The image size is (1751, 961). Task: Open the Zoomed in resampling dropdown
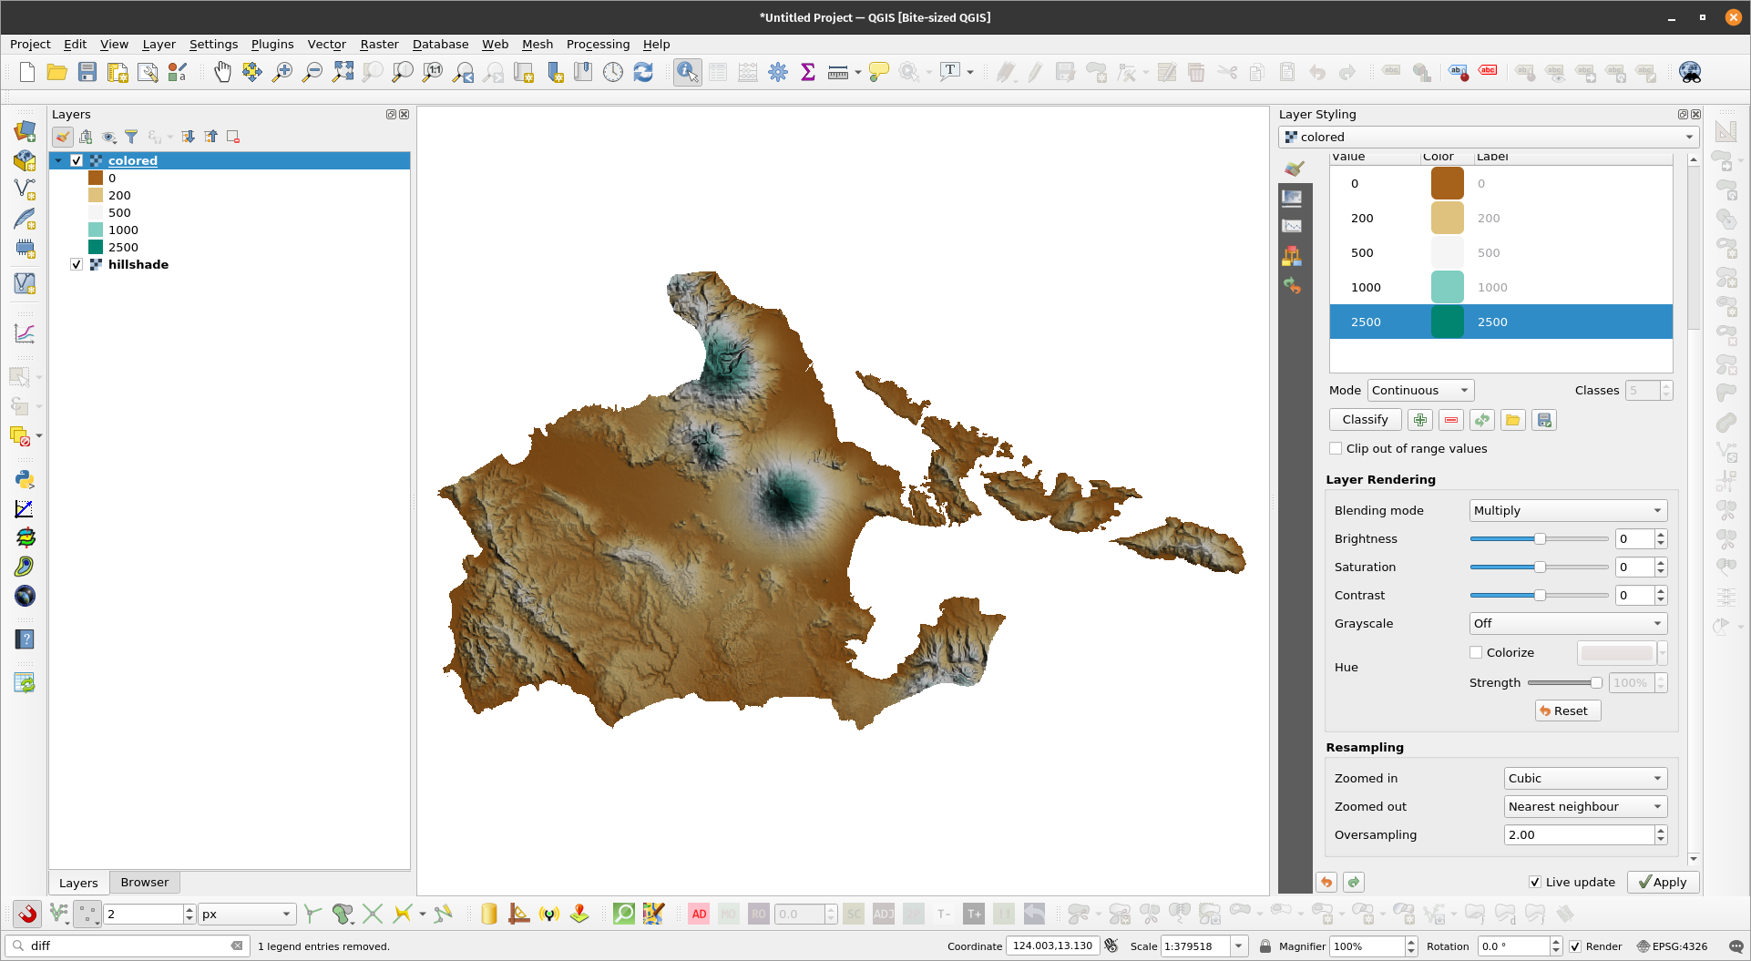tap(1584, 779)
